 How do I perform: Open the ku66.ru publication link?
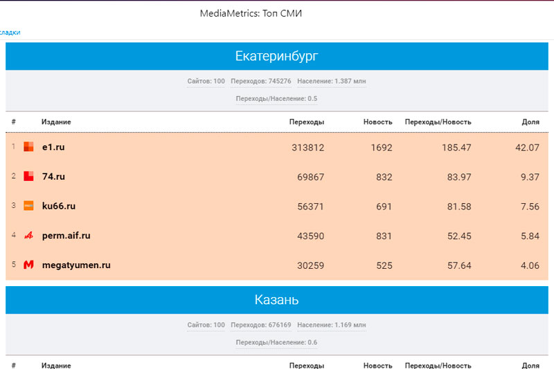pos(59,206)
